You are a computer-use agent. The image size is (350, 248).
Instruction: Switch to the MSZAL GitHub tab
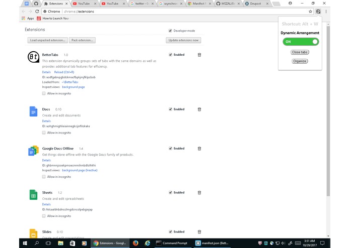pyautogui.click(x=228, y=4)
